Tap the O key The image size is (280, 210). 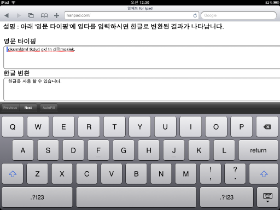[x=216, y=127]
